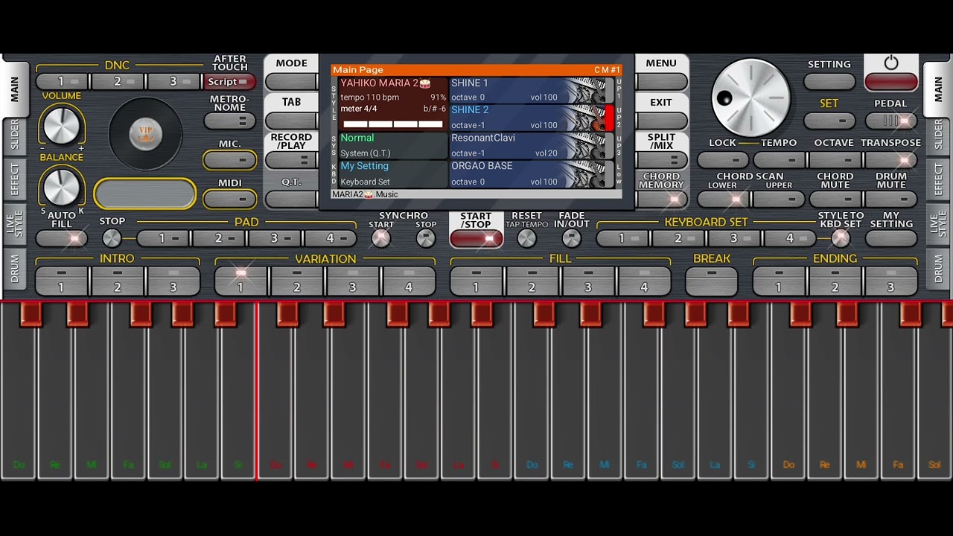
Task: Adjust the Volume knob
Action: coord(62,125)
